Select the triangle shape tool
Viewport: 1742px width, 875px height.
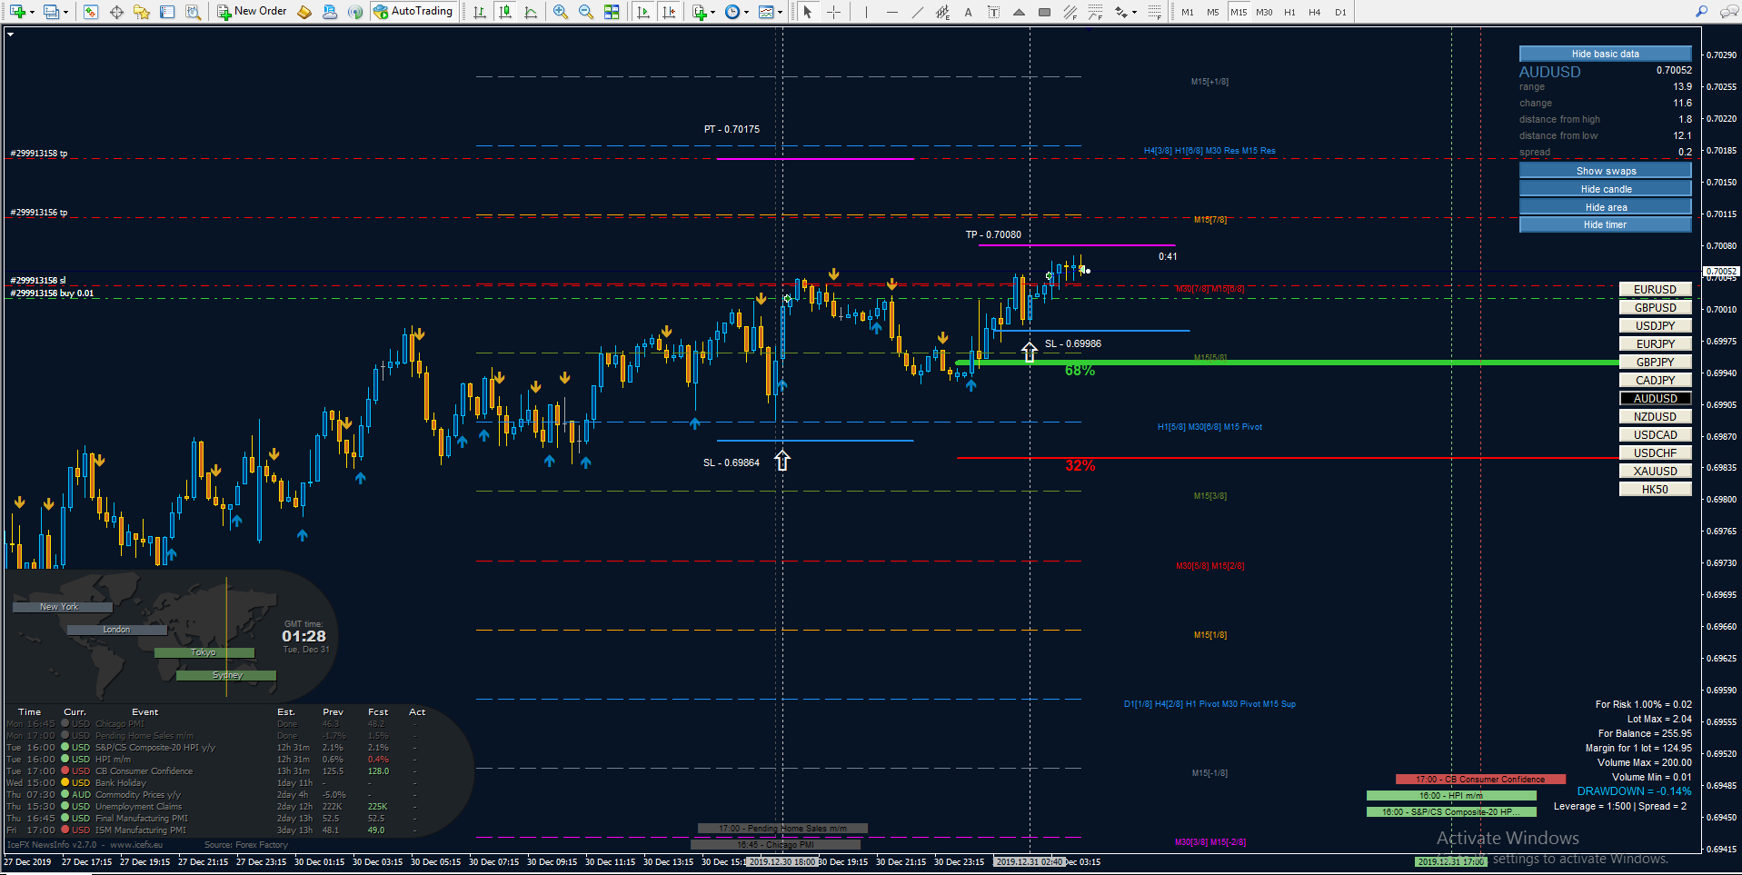1019,12
